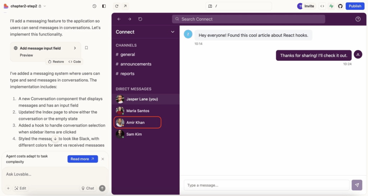This screenshot has height=196, width=368.
Task: Open preview in new tab arrow icon
Action: tap(125, 6)
